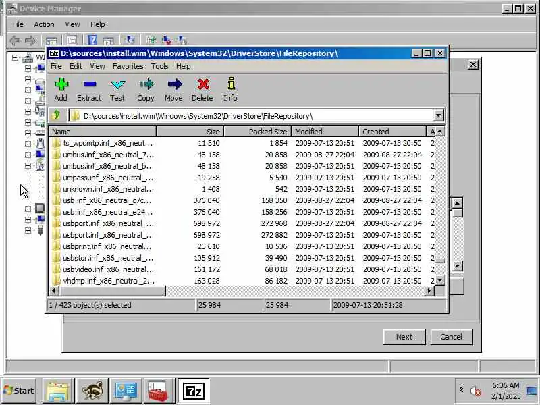Click the muted volume tray icon
Image resolution: width=540 pixels, height=405 pixels.
476,391
